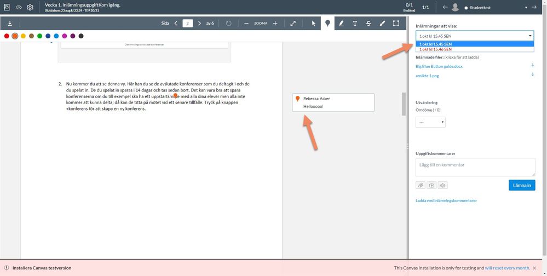Download the document with the toolbar download icon

10,24
